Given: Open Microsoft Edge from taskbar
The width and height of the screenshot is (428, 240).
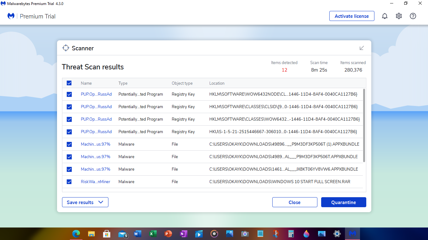Looking at the screenshot, I should click(x=76, y=233).
